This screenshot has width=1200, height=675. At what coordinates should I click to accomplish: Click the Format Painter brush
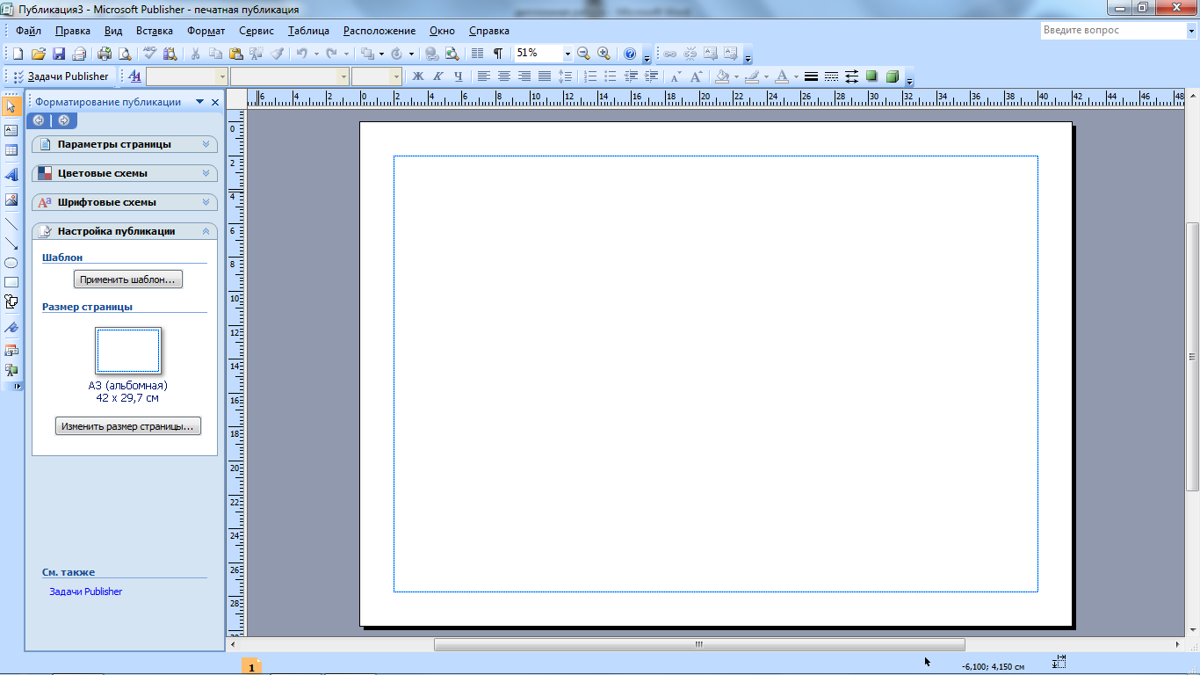click(x=278, y=54)
